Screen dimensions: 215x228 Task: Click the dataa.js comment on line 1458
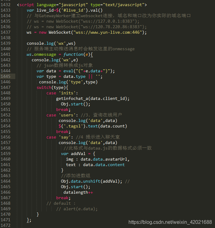108,148
